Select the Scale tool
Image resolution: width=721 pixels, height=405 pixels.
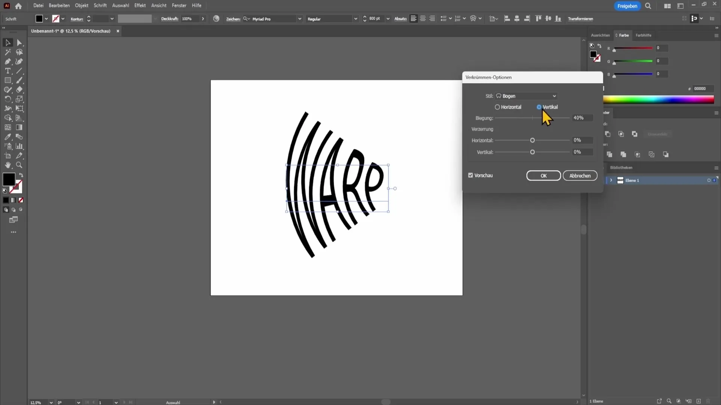pos(20,99)
